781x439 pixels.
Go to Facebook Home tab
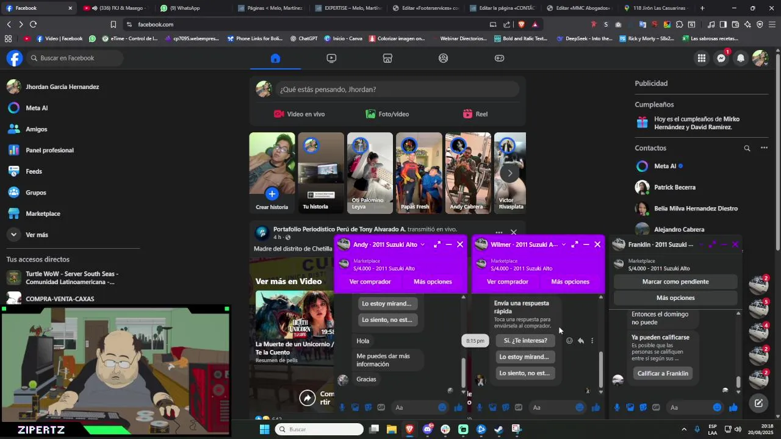(275, 58)
